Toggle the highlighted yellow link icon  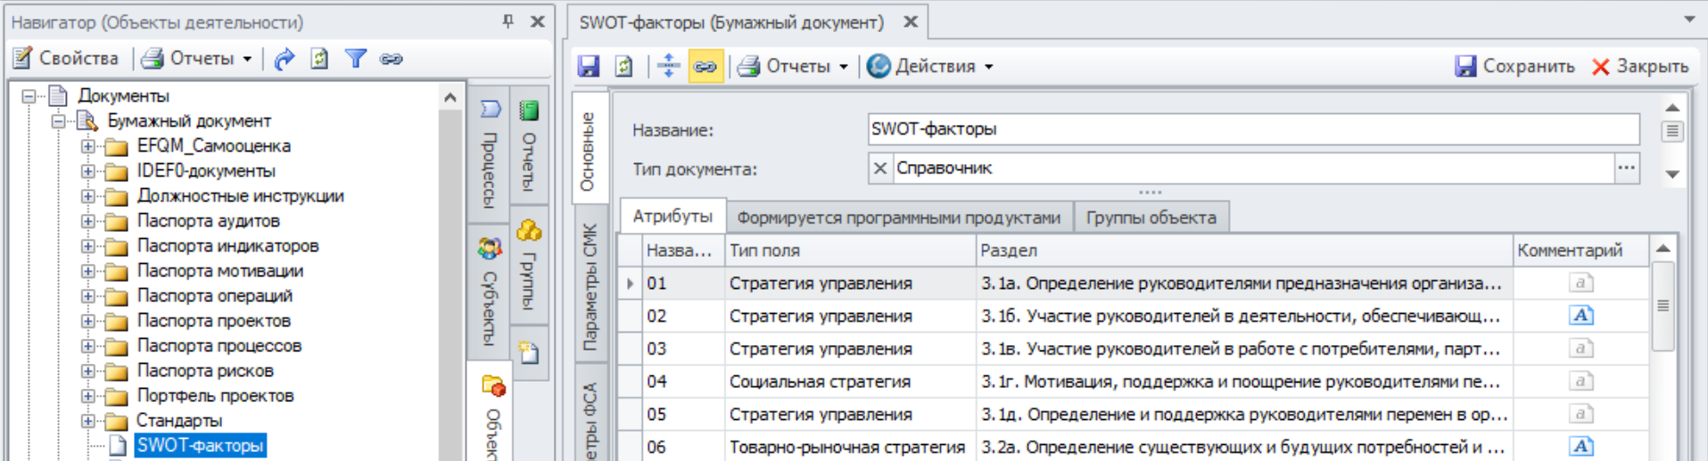tap(705, 67)
